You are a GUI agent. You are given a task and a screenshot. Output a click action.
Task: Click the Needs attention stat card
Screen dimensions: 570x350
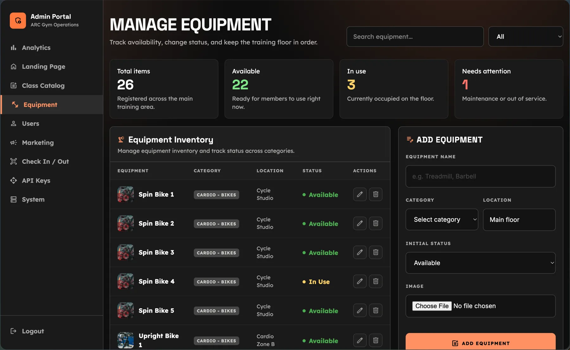pyautogui.click(x=509, y=89)
